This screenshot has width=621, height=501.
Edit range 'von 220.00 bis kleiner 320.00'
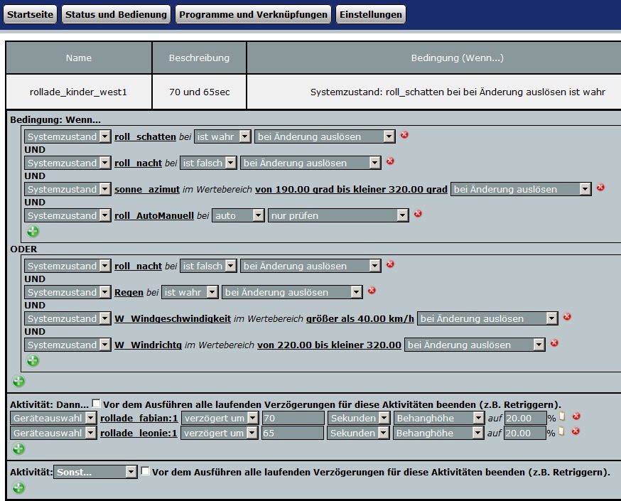coord(329,345)
